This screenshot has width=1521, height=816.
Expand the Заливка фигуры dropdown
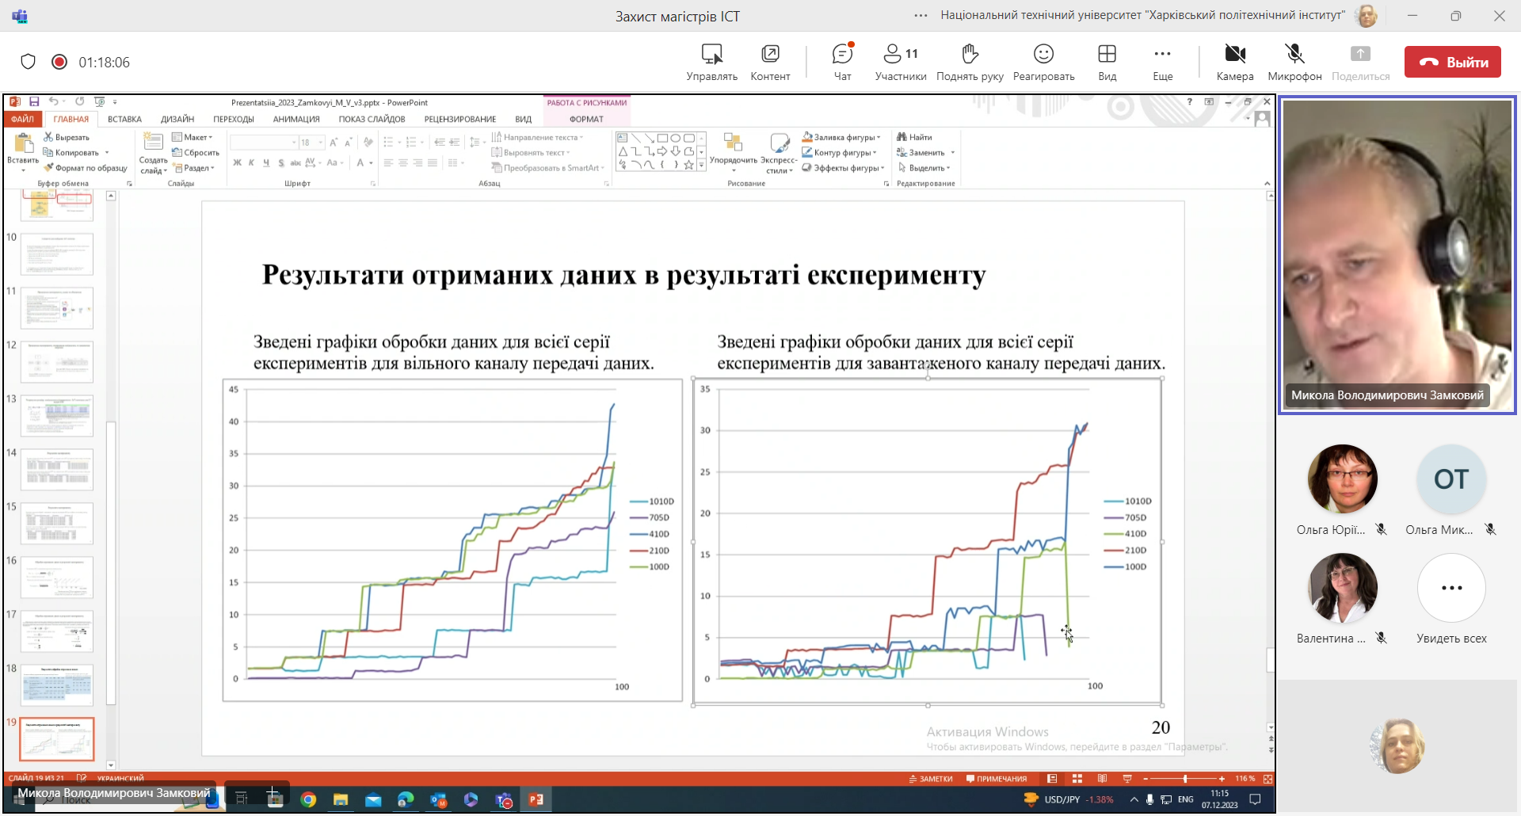[x=842, y=137]
